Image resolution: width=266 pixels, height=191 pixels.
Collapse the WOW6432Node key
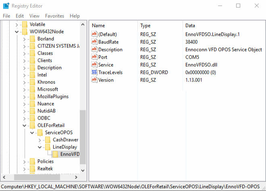(x=17, y=32)
